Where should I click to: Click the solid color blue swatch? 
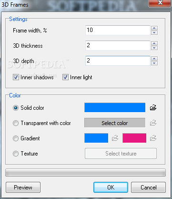[x=115, y=107]
